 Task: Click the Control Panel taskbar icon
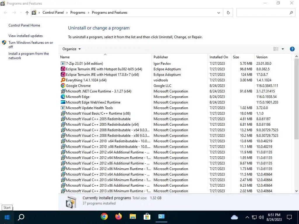pos(161,216)
